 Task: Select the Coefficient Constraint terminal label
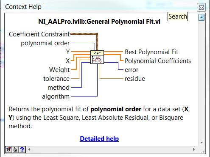[x=39, y=34]
